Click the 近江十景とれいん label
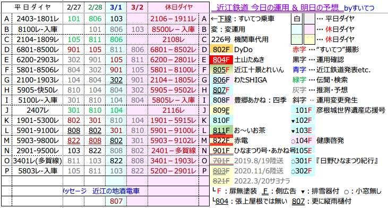Viewport: 388px width, 208px height. 259,70
